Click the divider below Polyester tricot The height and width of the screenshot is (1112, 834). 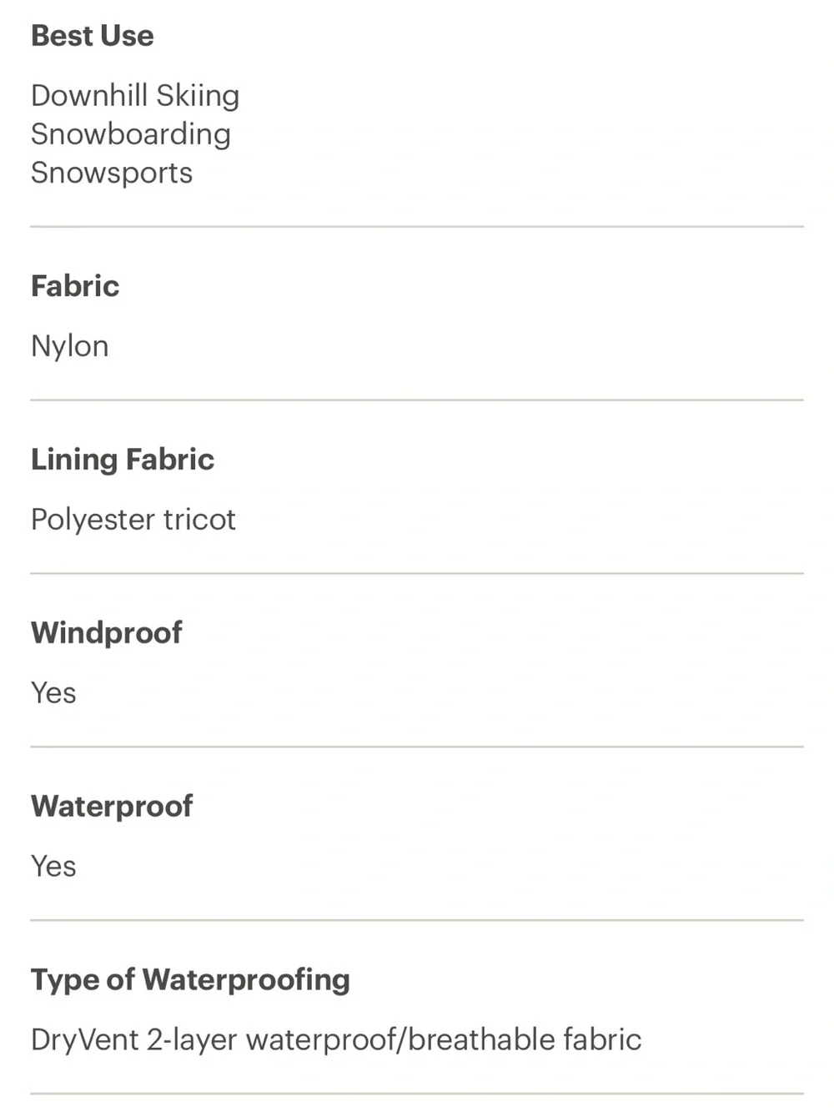pyautogui.click(x=417, y=573)
